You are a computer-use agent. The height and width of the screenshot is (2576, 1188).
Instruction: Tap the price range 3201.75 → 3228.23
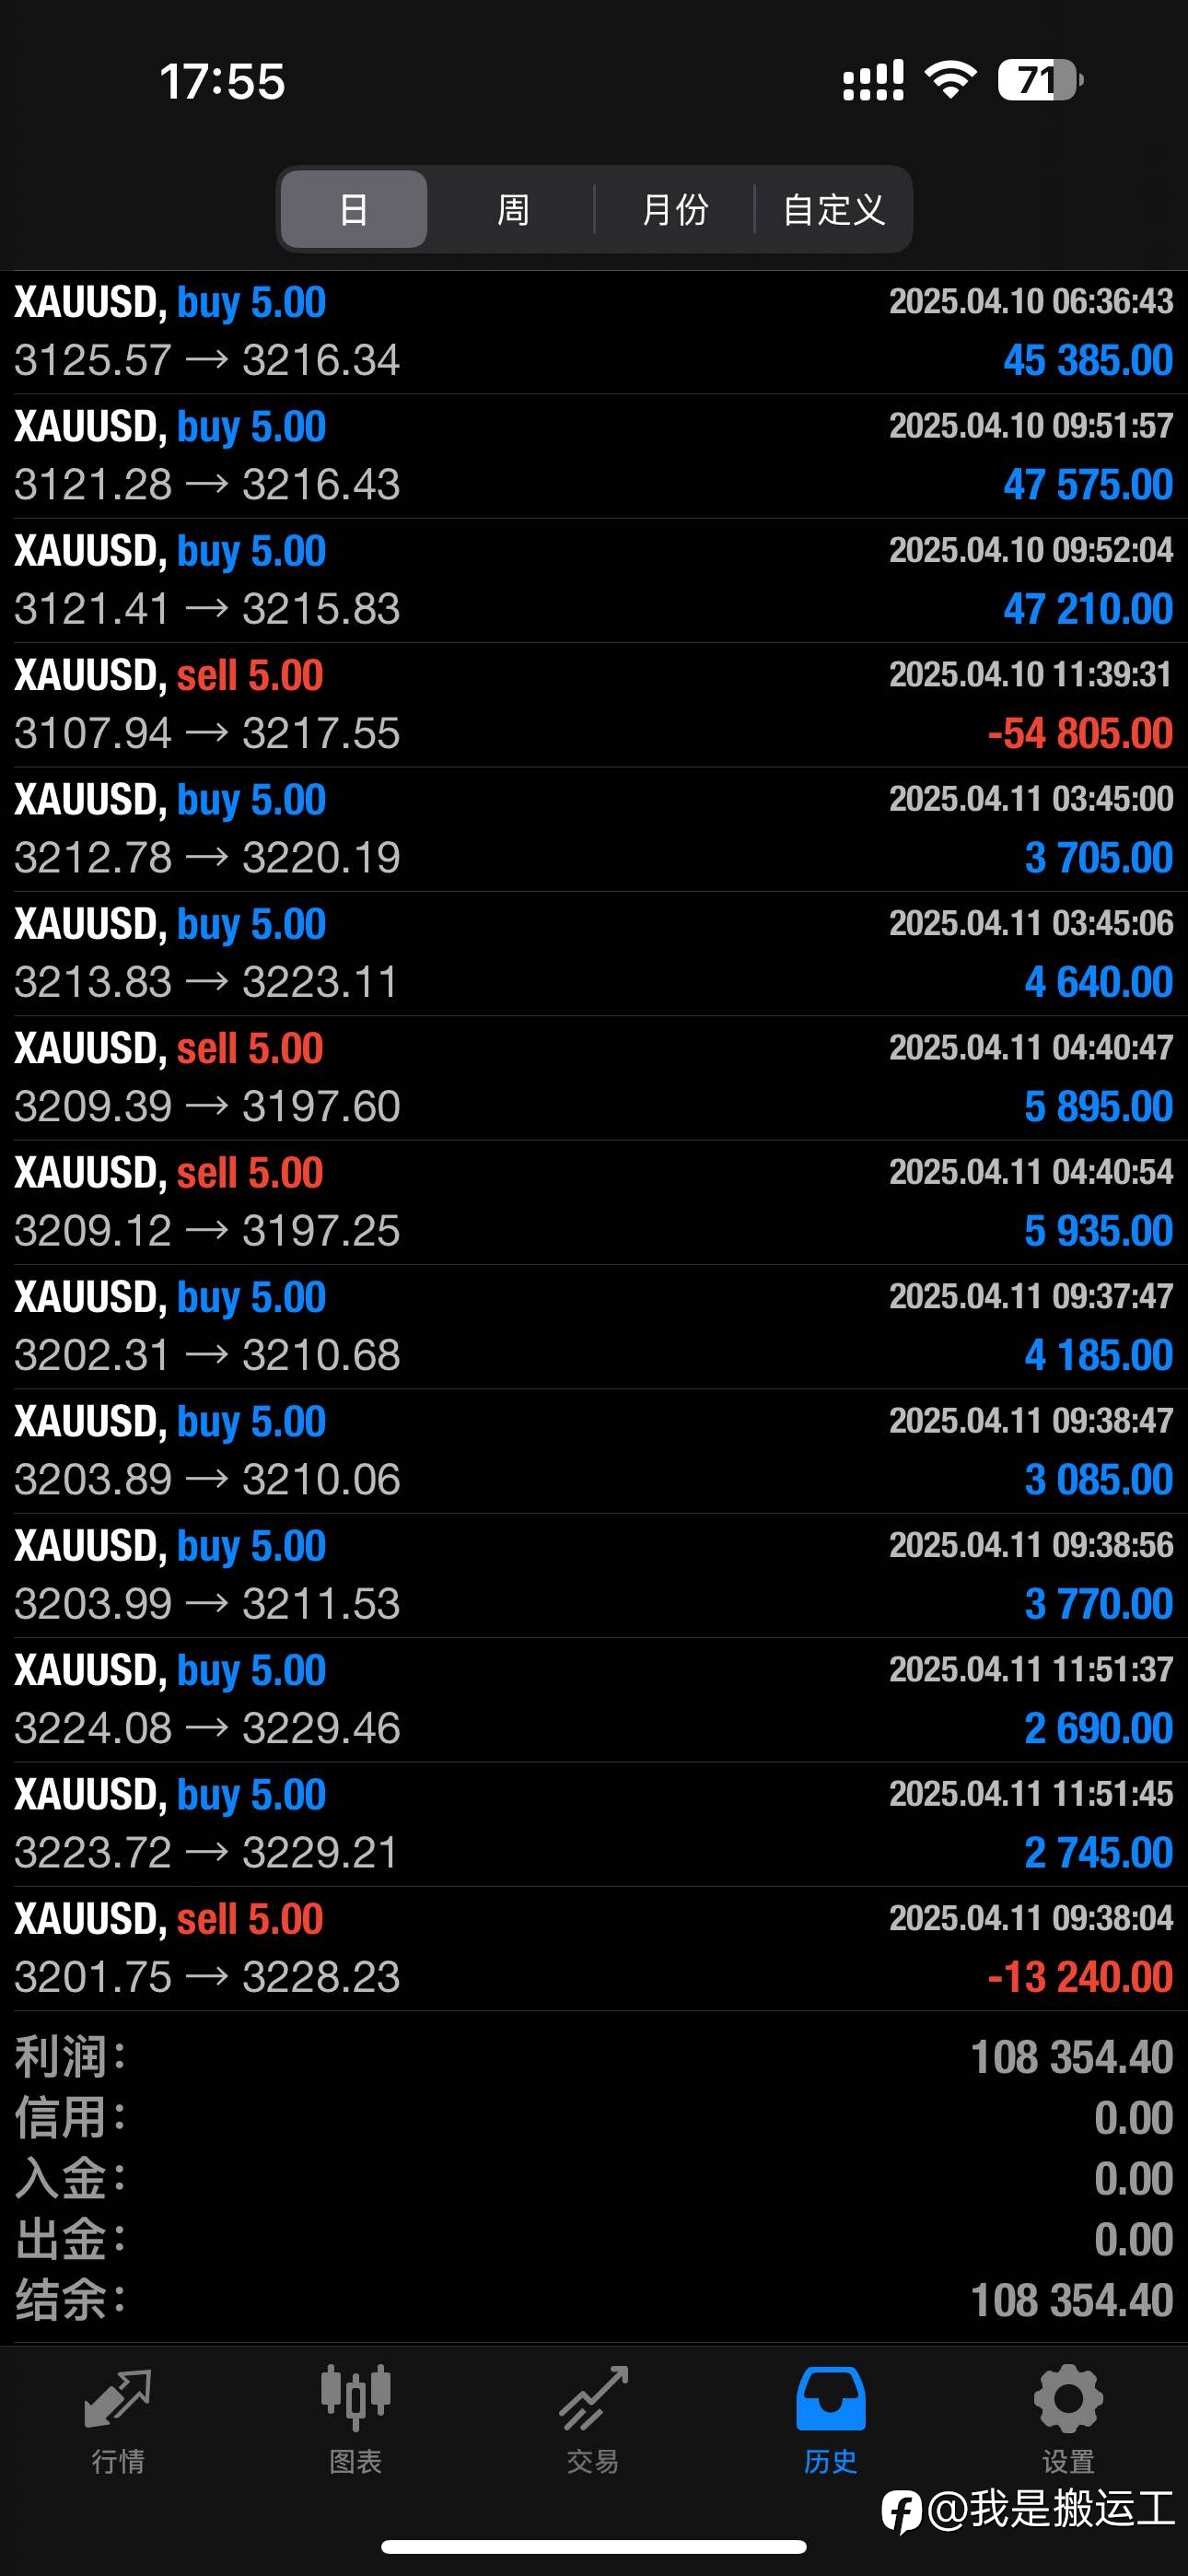coord(207,1978)
